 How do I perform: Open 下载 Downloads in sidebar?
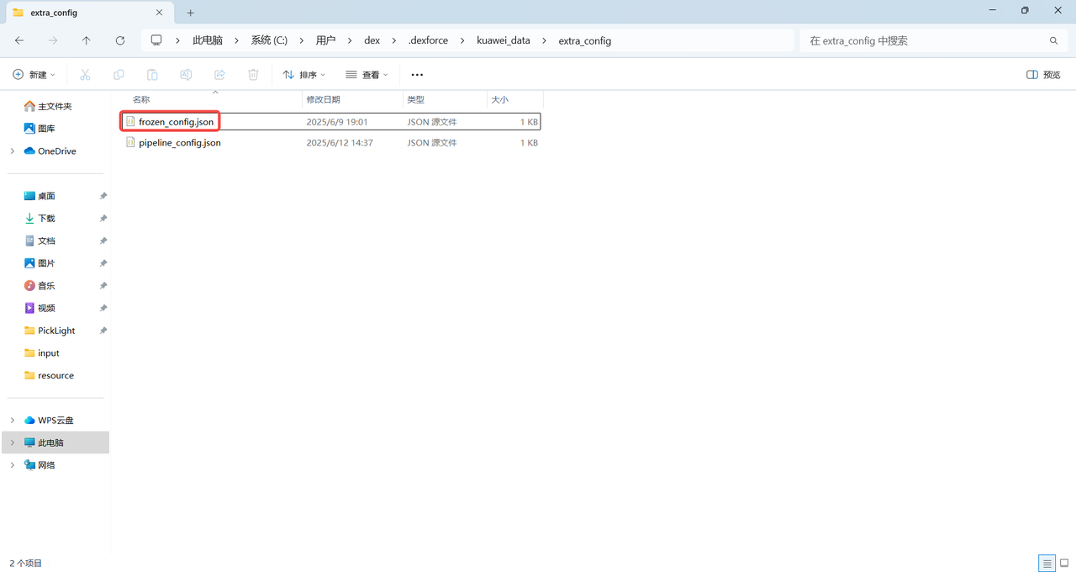click(x=46, y=218)
